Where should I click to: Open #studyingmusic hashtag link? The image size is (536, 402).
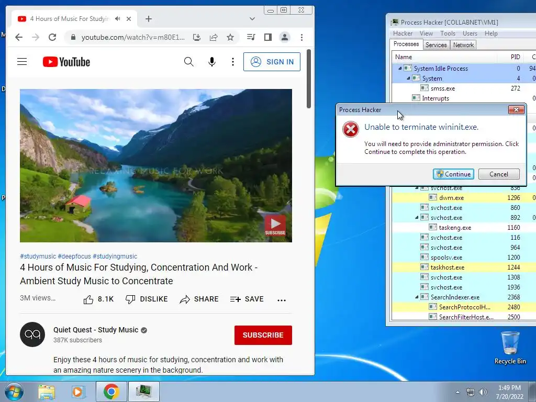[x=115, y=256]
